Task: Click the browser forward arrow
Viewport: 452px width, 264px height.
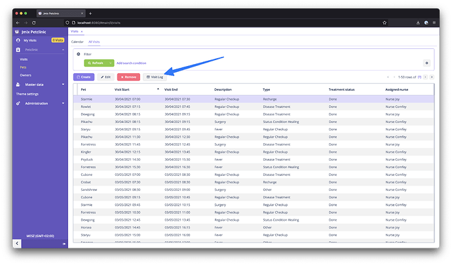Action: click(26, 23)
